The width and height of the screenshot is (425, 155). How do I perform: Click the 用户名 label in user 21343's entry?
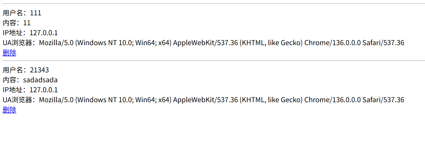[13, 70]
